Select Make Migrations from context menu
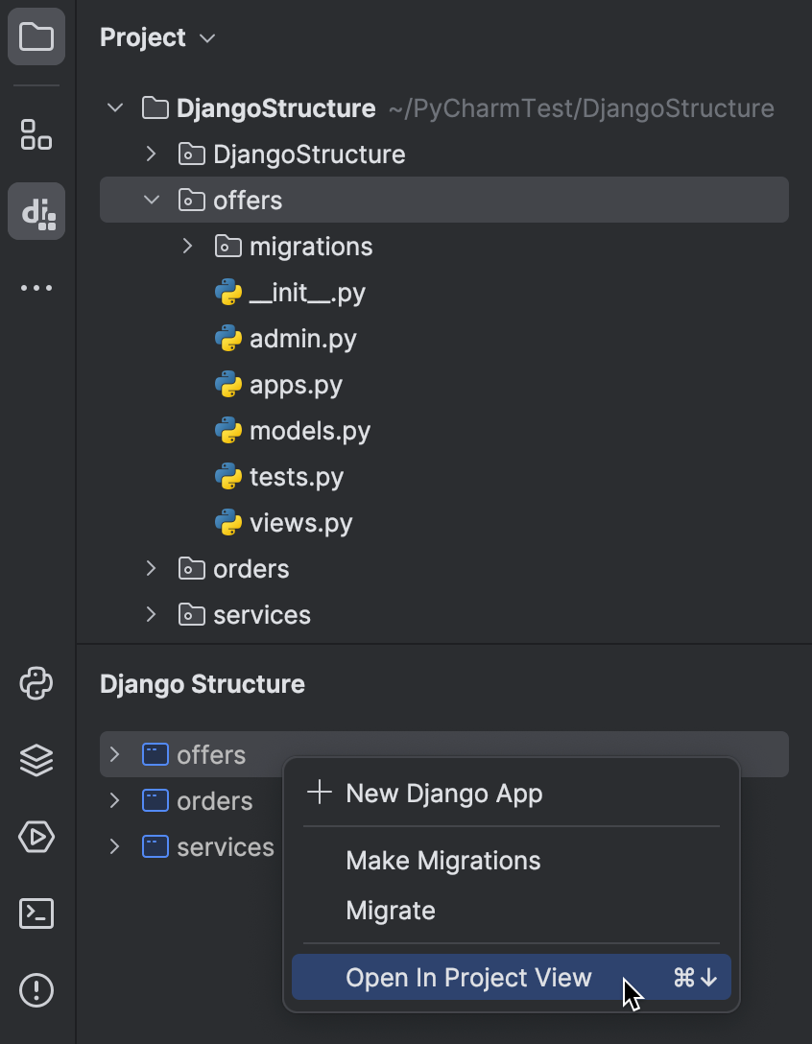This screenshot has width=812, height=1044. pos(442,861)
